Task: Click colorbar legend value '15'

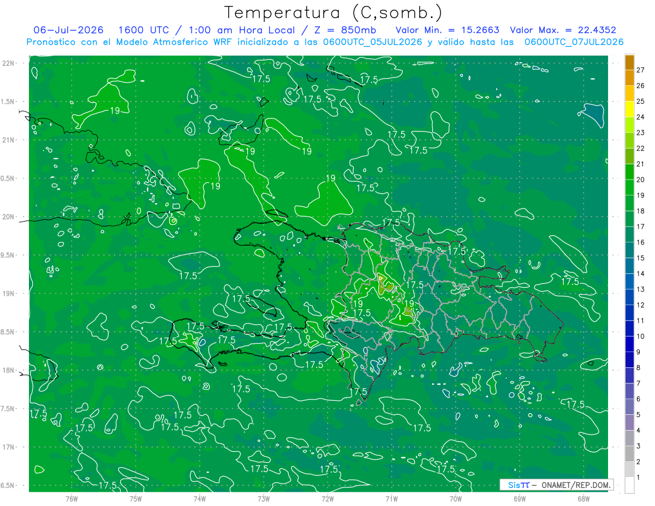Action: tap(641, 258)
